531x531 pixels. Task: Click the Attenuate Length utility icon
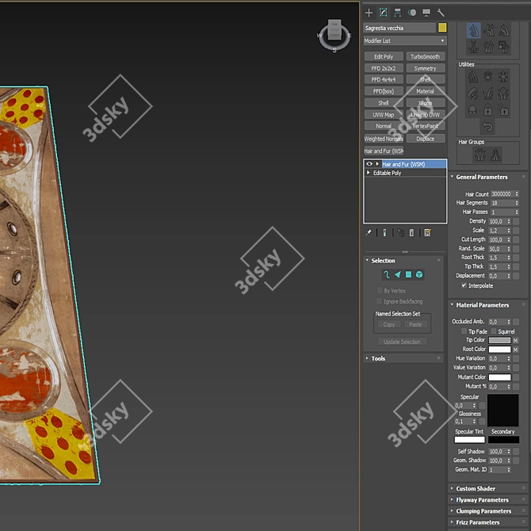(x=473, y=77)
